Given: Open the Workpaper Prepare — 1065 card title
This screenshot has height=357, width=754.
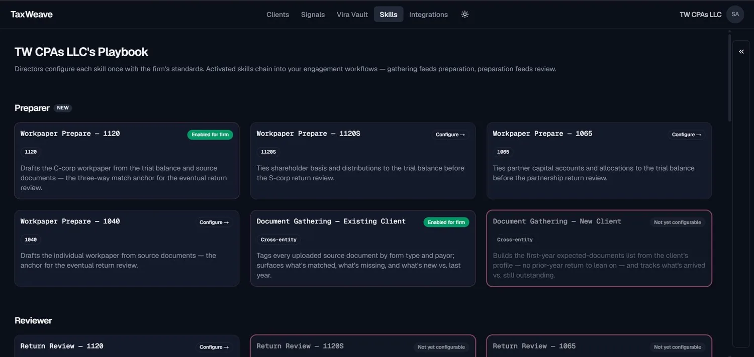Looking at the screenshot, I should tap(542, 134).
